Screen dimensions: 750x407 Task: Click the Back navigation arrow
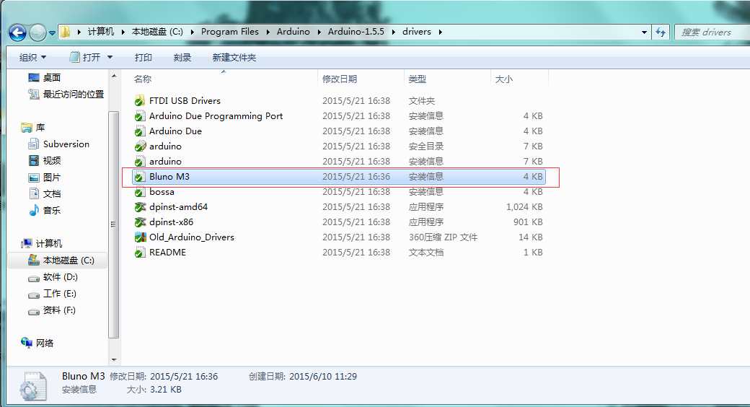pos(18,32)
